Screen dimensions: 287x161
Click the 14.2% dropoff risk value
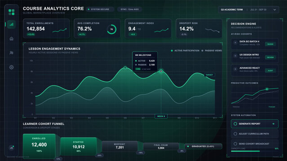pos(186,29)
